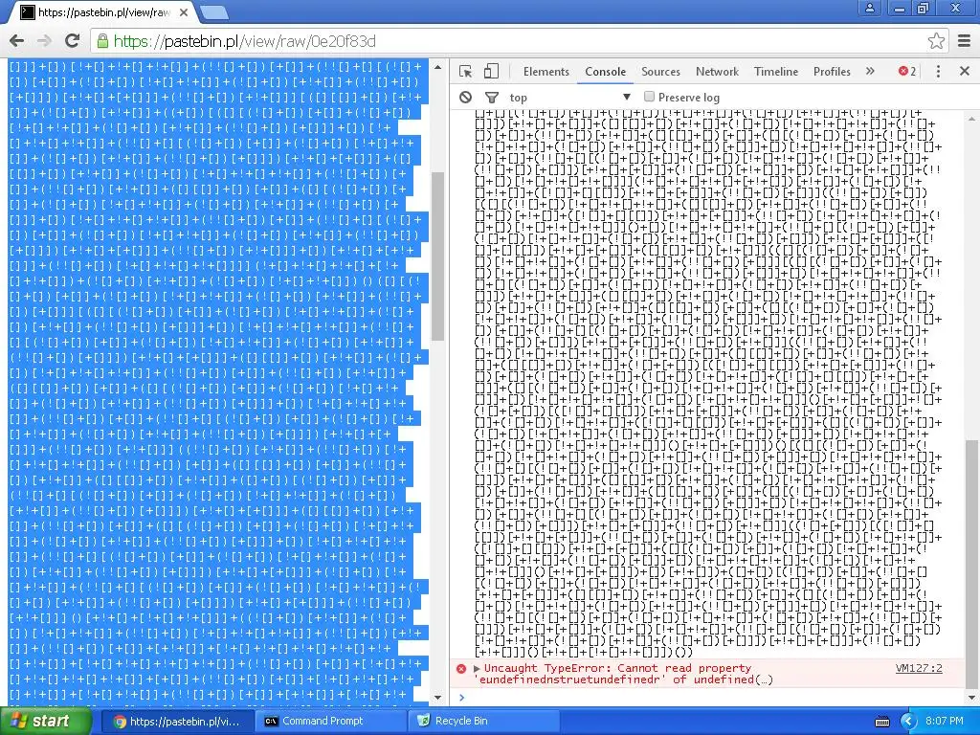Click page scrollbar up arrow
Viewport: 980px width, 735px height.
[x=437, y=67]
